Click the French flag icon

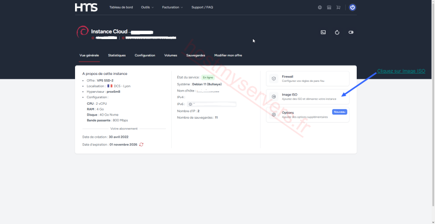click(110, 86)
